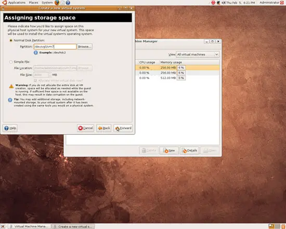The width and height of the screenshot is (286, 229).
Task: Select the 512.00 MB virtual machine row
Action: point(177,78)
